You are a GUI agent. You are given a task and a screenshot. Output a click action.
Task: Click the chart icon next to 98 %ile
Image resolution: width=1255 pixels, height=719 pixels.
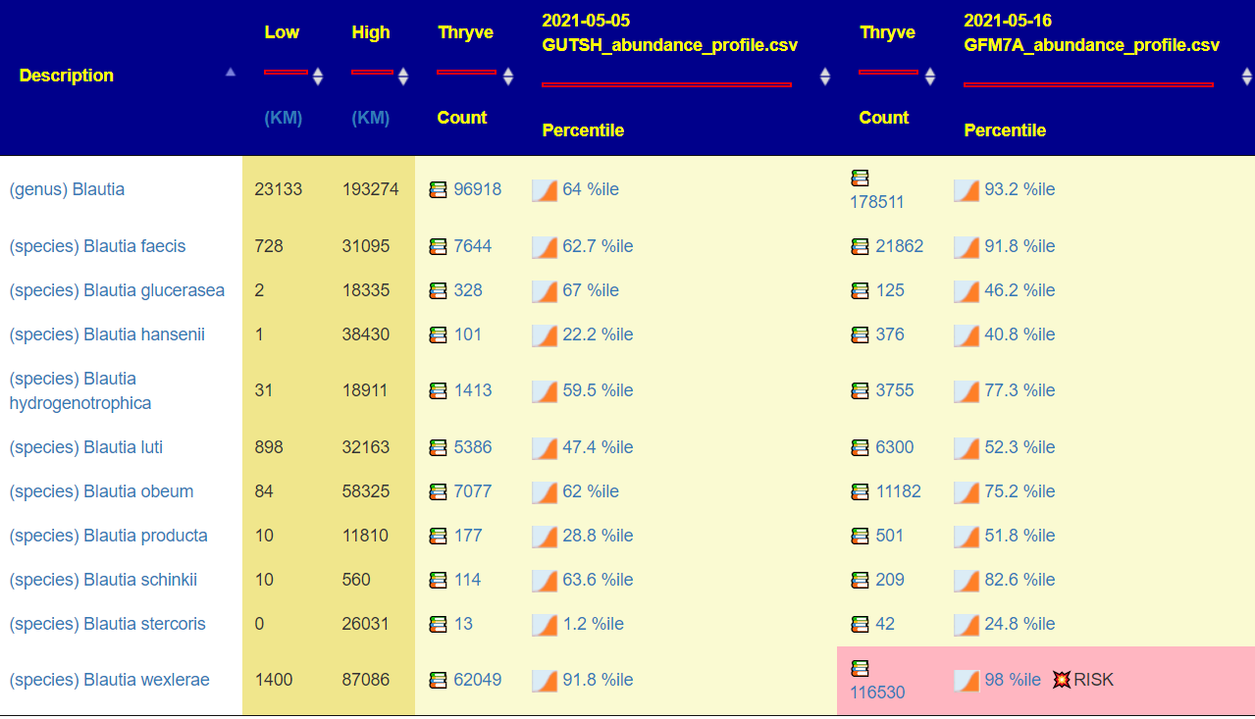(966, 680)
